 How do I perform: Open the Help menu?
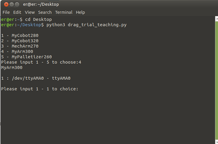coord(80,12)
